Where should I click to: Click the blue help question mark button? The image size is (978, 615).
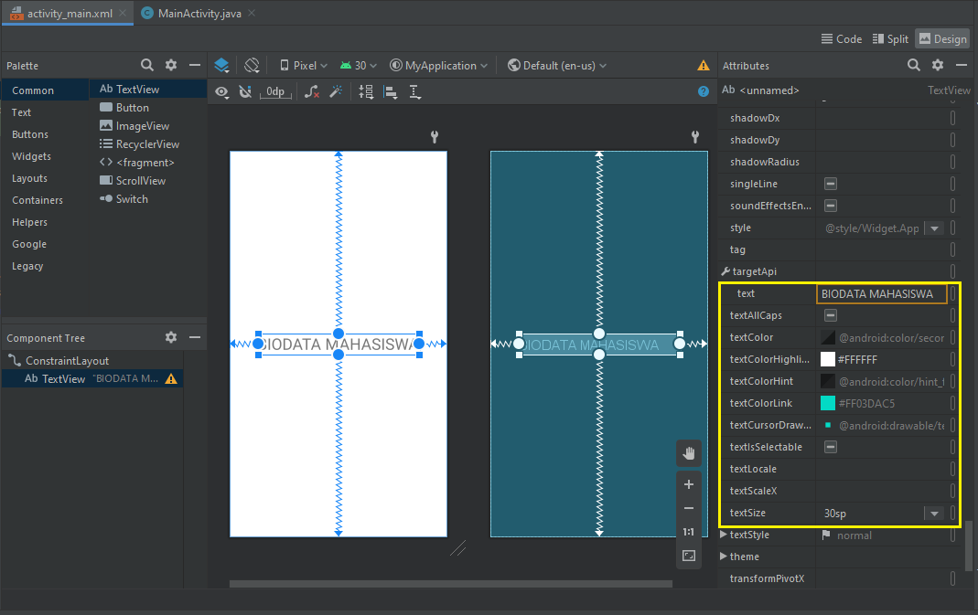click(703, 91)
